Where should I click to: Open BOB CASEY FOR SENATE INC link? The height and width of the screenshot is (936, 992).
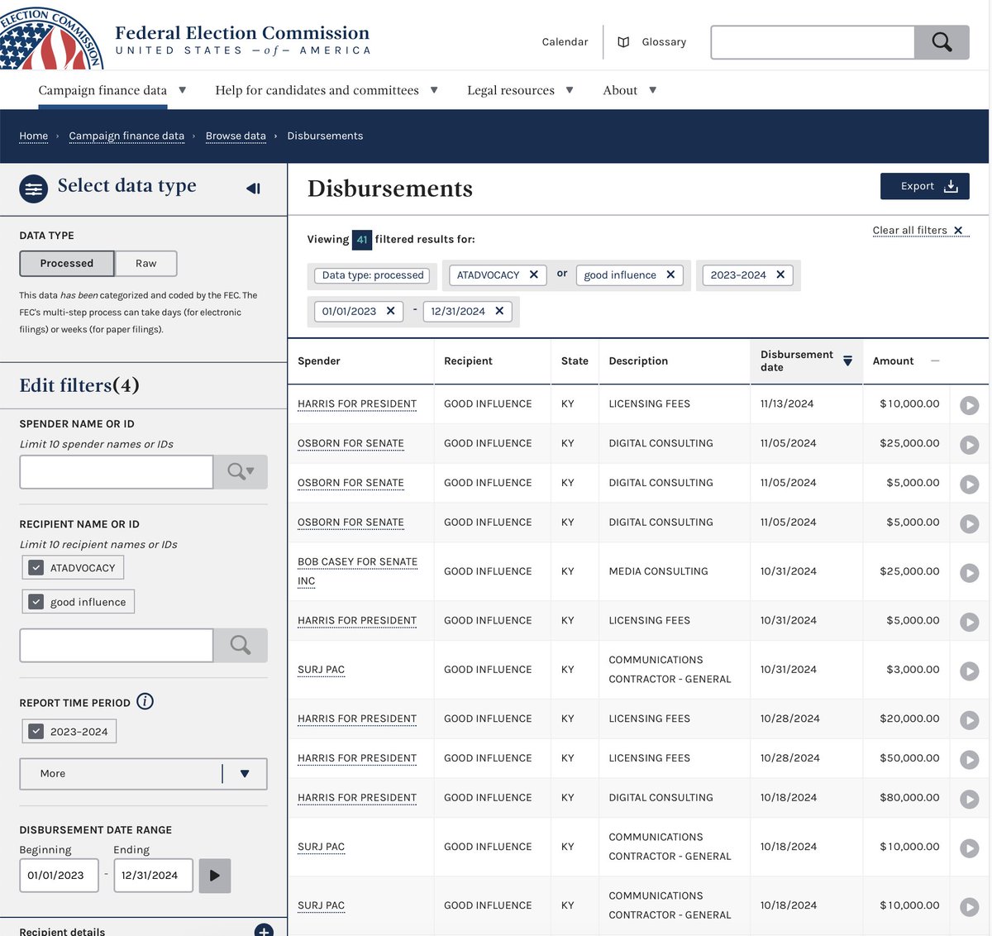pyautogui.click(x=357, y=571)
